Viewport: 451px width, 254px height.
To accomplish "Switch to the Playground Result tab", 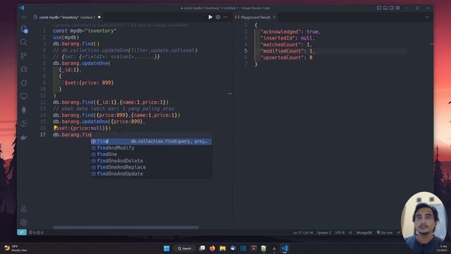I will (255, 17).
